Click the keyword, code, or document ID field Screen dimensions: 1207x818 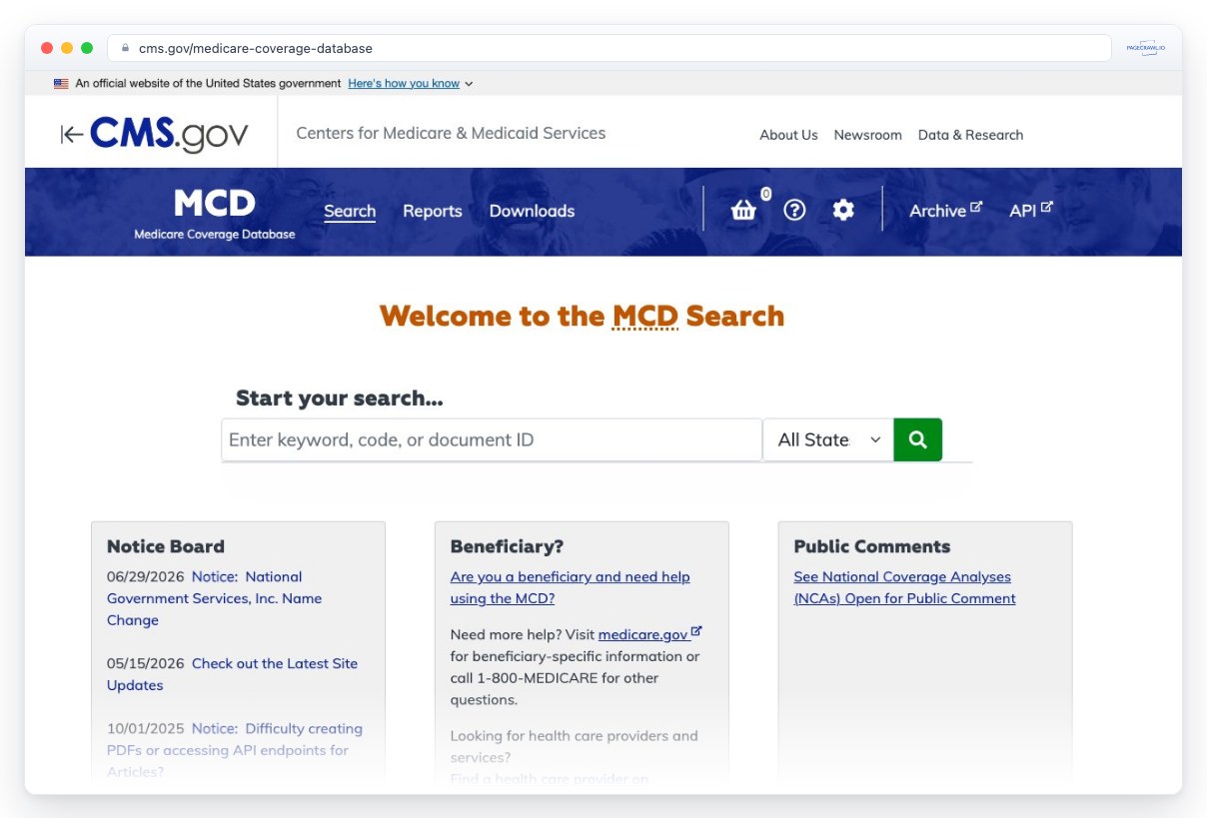492,439
